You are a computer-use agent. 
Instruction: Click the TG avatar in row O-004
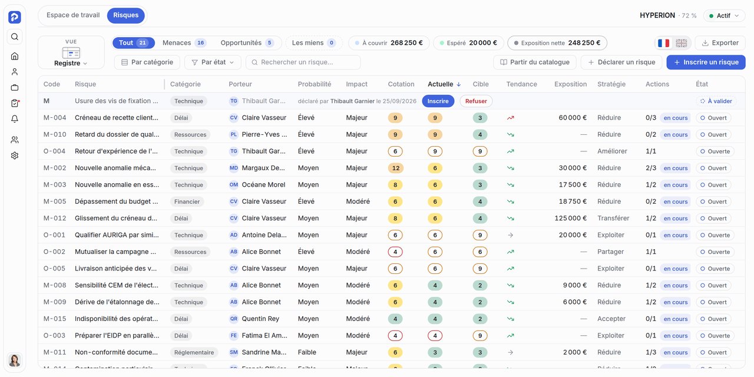click(x=234, y=151)
